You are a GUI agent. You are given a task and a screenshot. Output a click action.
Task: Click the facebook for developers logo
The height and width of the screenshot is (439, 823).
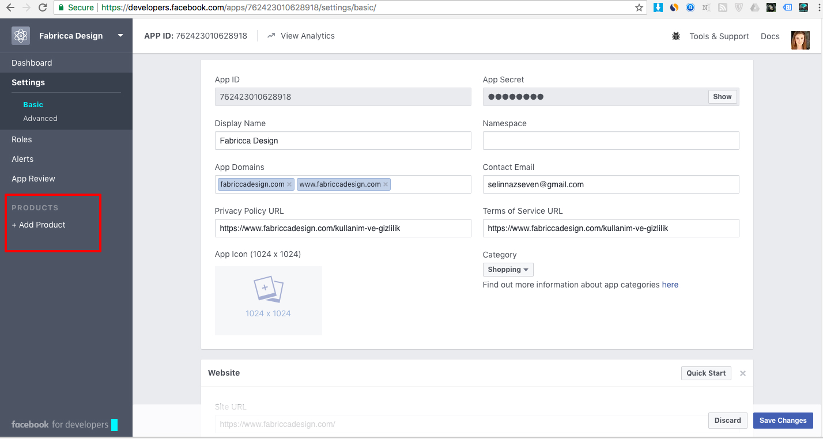coord(65,425)
